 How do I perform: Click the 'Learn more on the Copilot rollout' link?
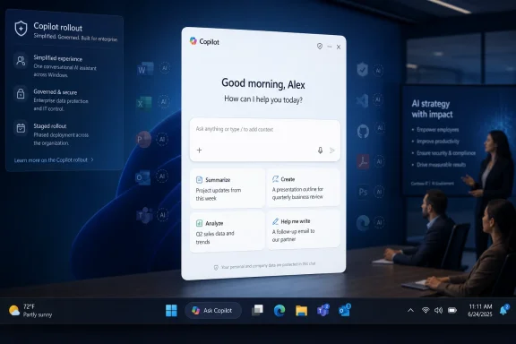tap(51, 160)
